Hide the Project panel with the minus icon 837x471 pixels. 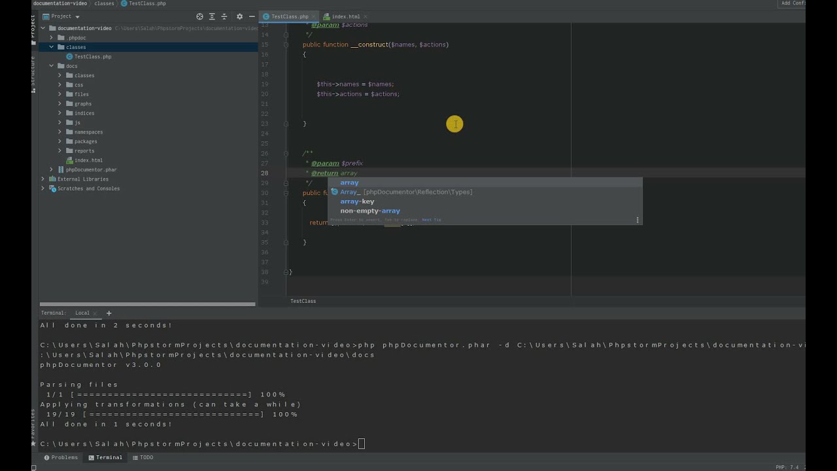click(252, 16)
